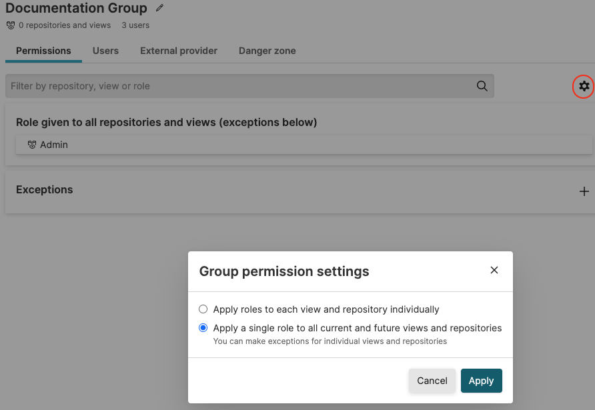Switch to the Users tab
The height and width of the screenshot is (410, 595).
pos(105,51)
